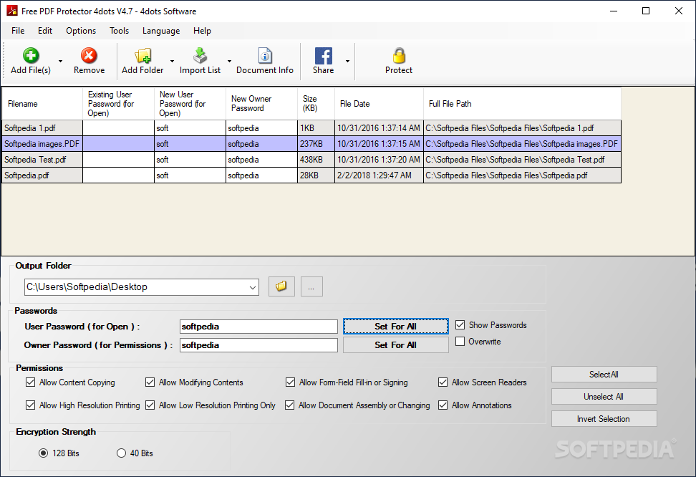Open output folder with yellow folder icon
This screenshot has width=696, height=477.
click(281, 286)
